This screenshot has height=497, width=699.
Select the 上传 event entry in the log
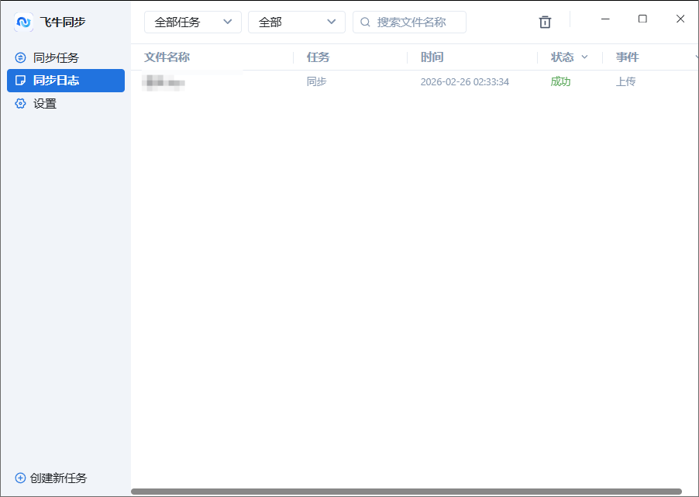click(626, 81)
